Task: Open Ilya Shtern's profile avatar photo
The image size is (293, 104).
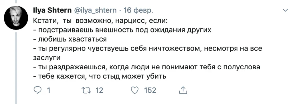Action: [x=16, y=18]
